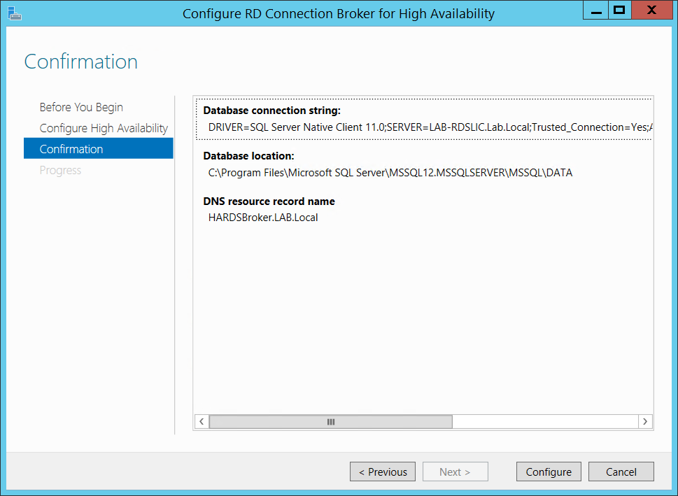Click the Database connection string heading

(271, 110)
